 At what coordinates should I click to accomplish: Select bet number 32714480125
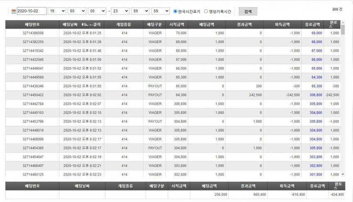click(33, 174)
